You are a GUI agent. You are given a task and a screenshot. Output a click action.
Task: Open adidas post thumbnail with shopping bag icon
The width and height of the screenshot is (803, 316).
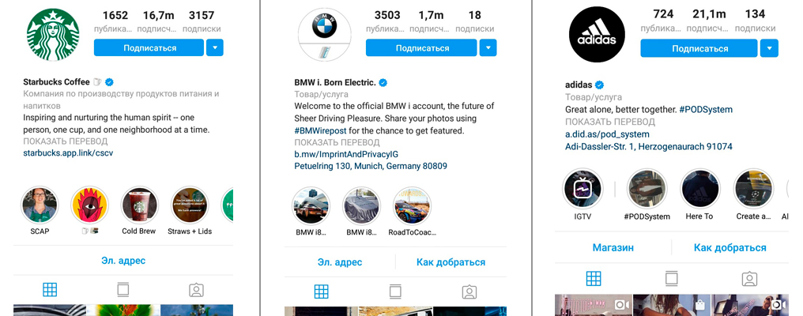(671, 305)
